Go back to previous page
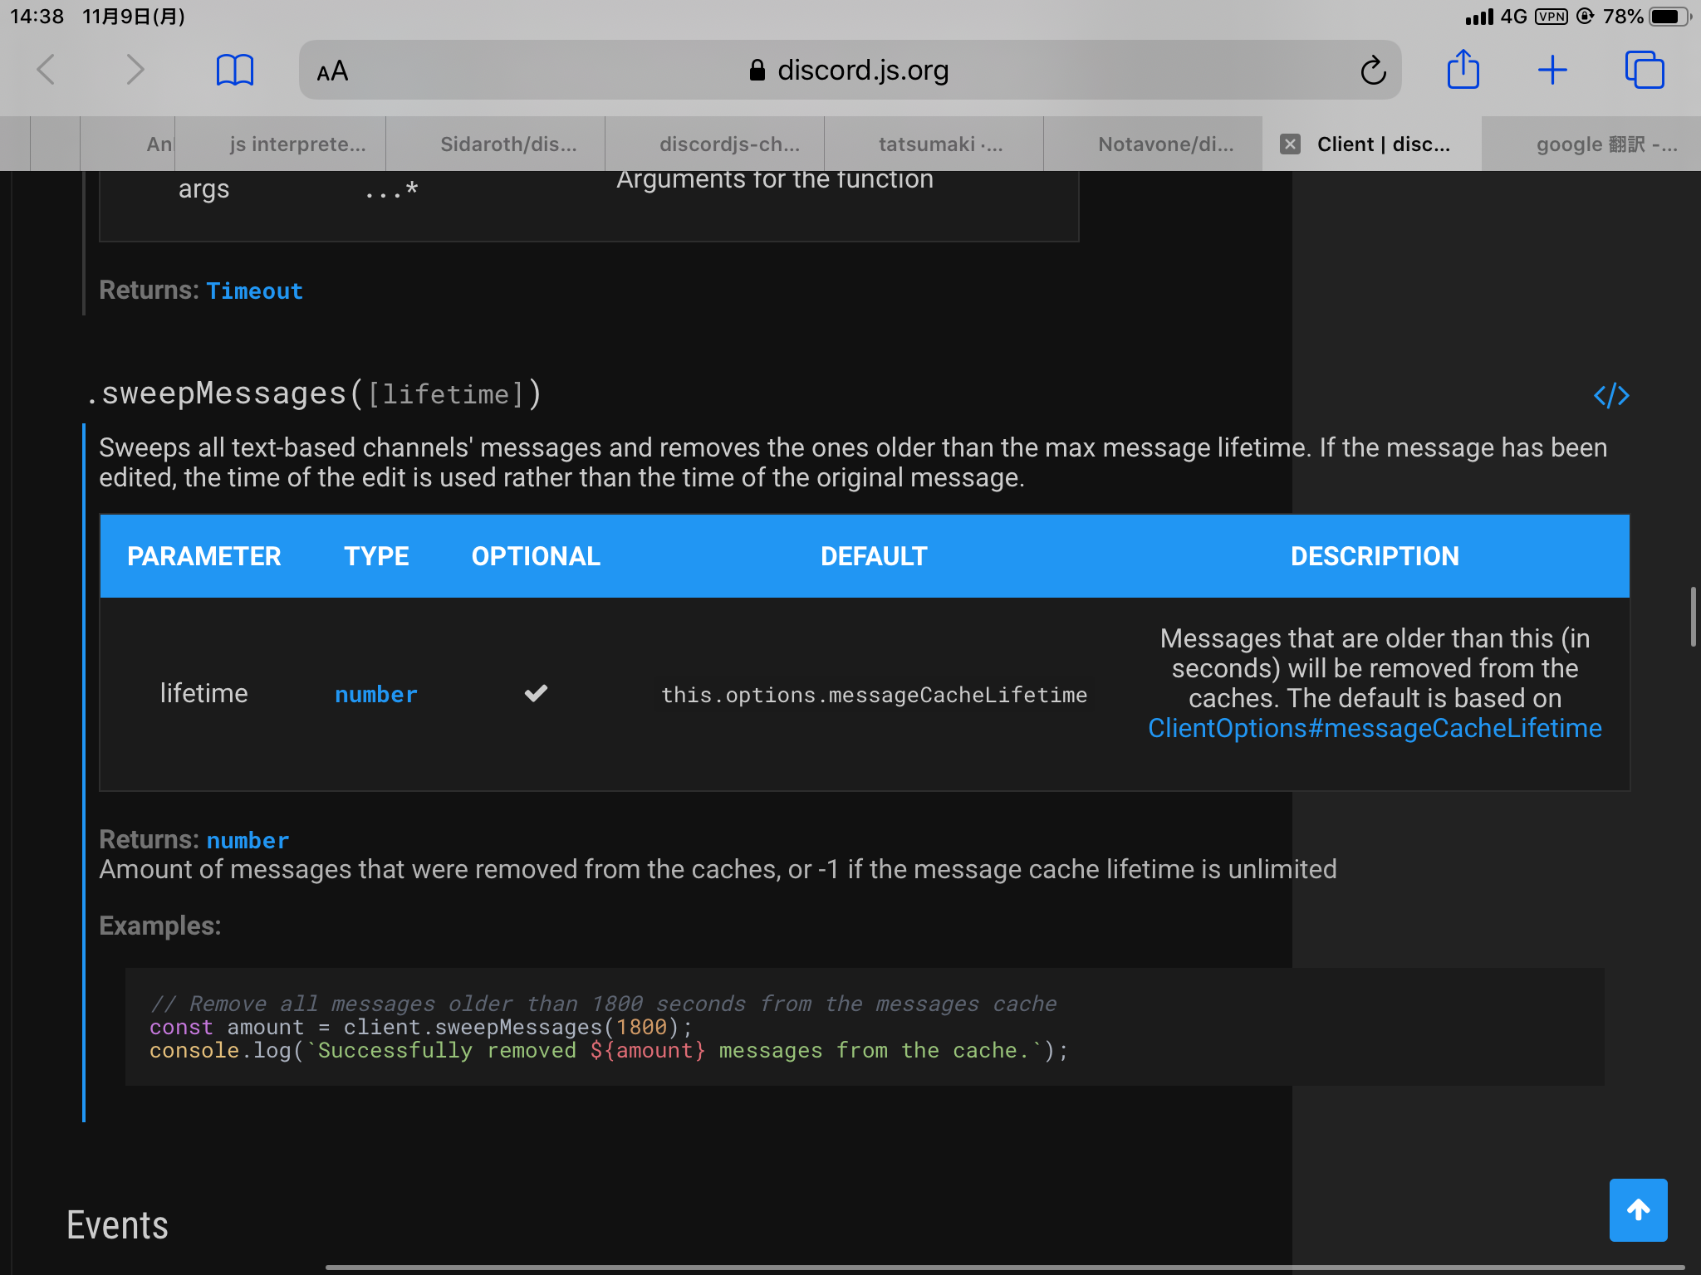 [47, 70]
